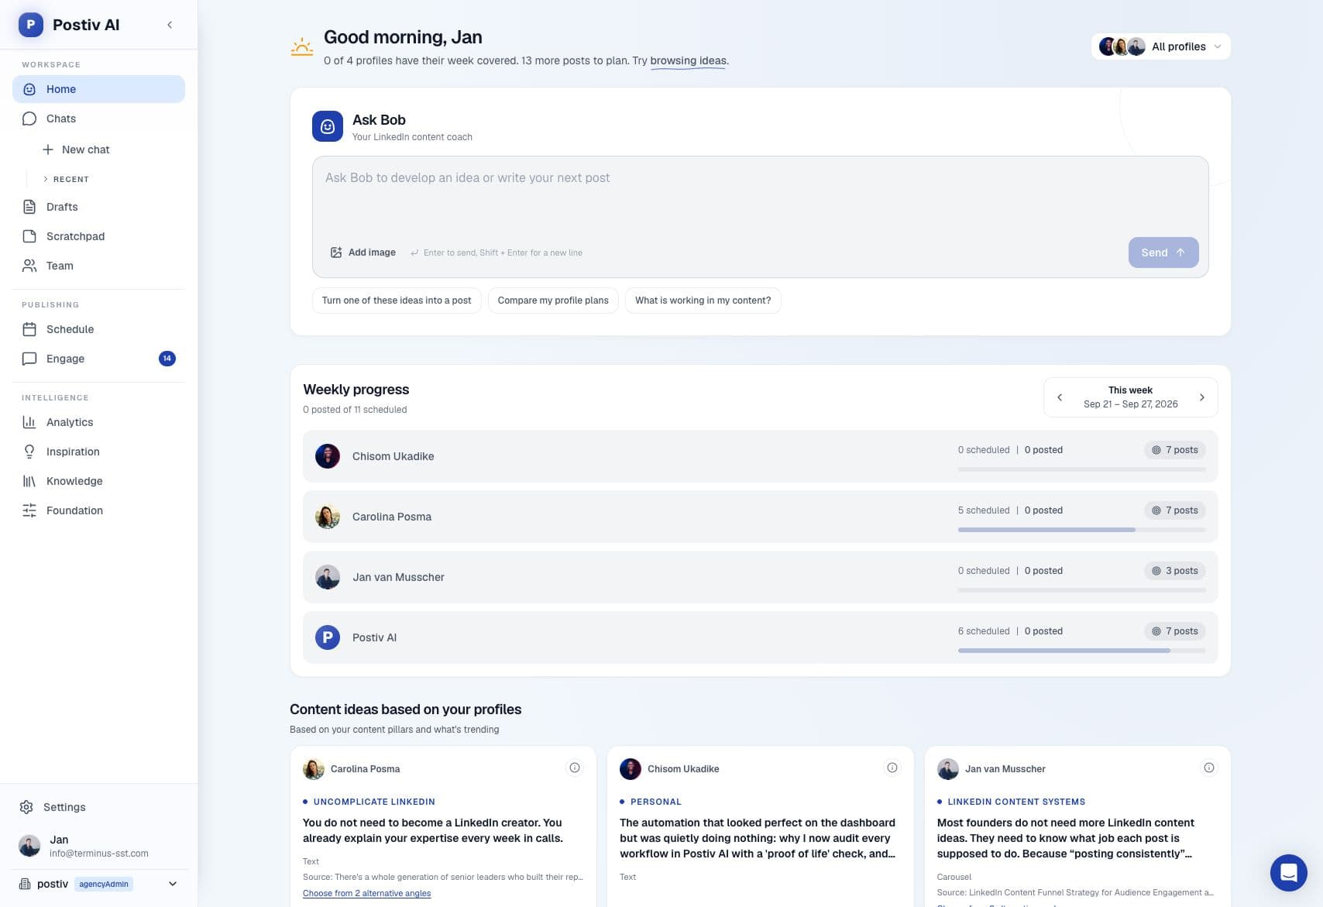1323x907 pixels.
Task: Click the Postiv AI logo icon in the sidebar header
Action: tap(30, 25)
